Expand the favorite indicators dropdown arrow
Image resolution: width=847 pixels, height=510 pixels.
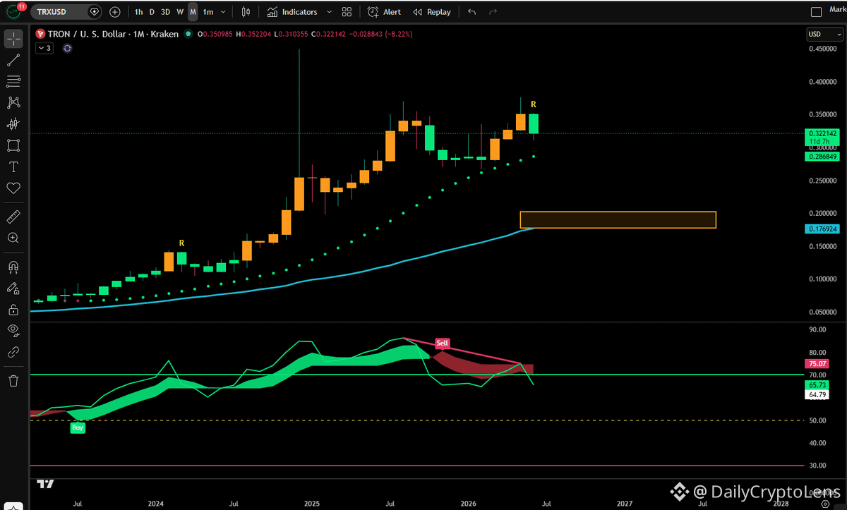(x=331, y=12)
